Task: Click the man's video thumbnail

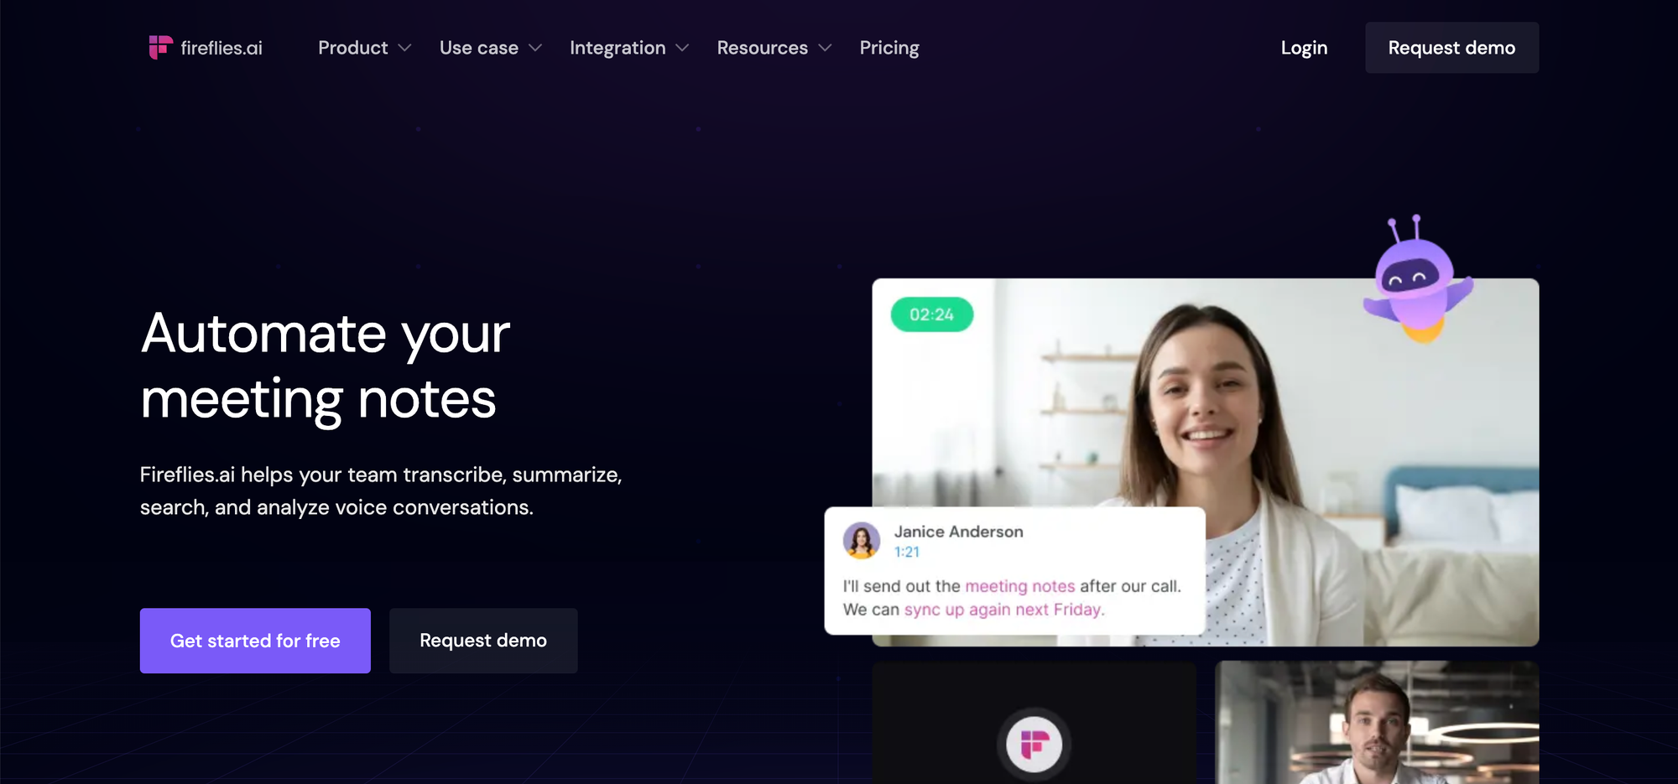Action: pos(1377,722)
